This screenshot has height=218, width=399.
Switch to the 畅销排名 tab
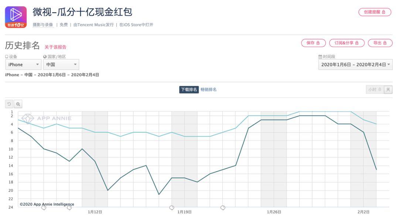click(208, 89)
